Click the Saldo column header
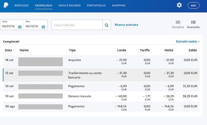Viewport: 207px width, 125px height. click(x=193, y=50)
